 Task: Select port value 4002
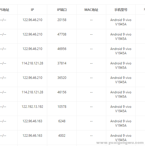pyautogui.click(x=62, y=135)
